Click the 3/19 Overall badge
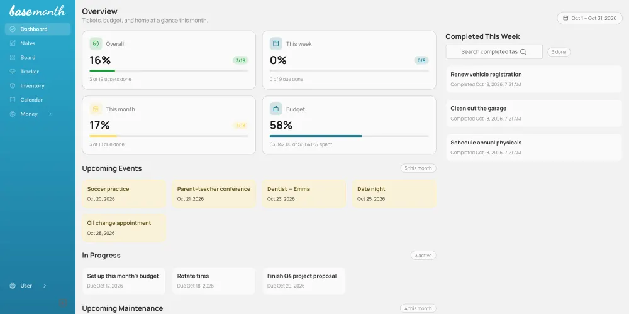The image size is (629, 314). (x=240, y=60)
